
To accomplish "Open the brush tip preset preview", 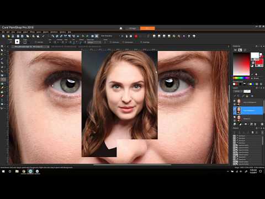I will (17, 42).
